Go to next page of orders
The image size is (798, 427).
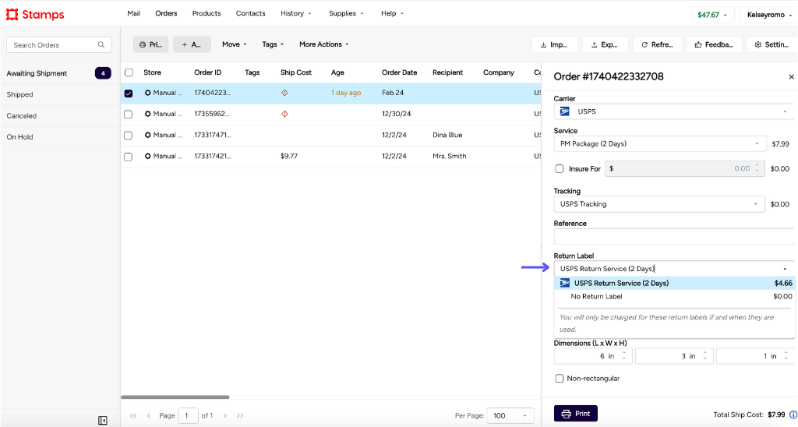(225, 416)
